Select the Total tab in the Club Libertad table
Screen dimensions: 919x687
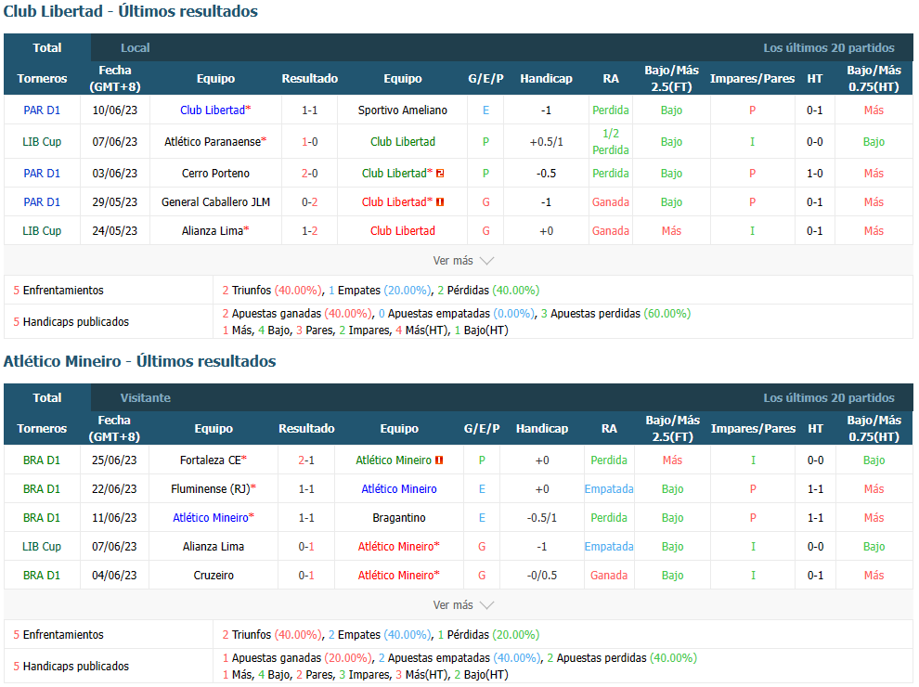pyautogui.click(x=47, y=48)
